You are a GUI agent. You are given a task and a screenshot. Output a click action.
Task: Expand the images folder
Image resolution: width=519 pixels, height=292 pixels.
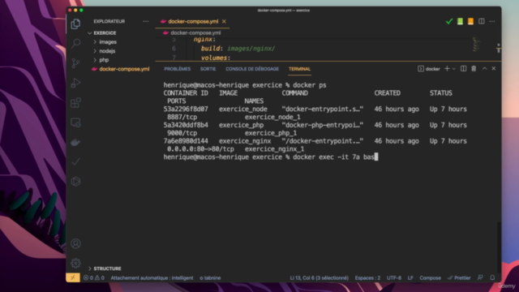(108, 42)
